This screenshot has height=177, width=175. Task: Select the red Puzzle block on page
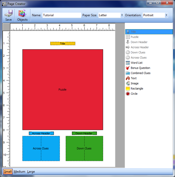tap(63, 89)
